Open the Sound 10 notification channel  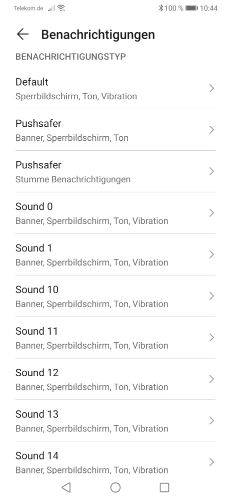[115, 296]
